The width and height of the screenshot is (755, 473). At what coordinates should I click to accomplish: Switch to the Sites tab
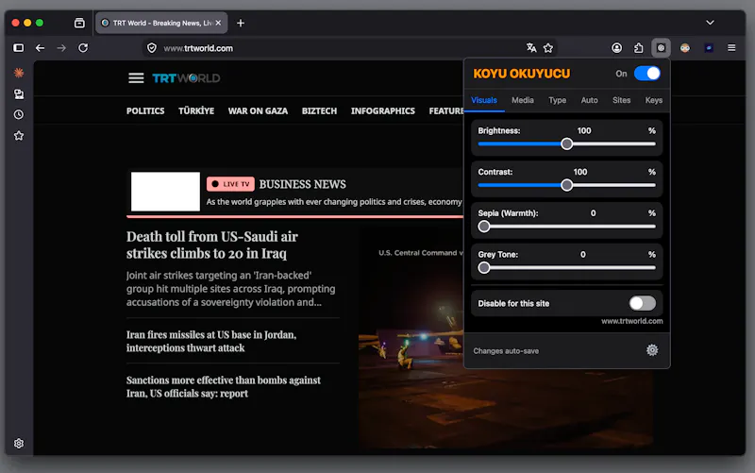click(x=621, y=100)
